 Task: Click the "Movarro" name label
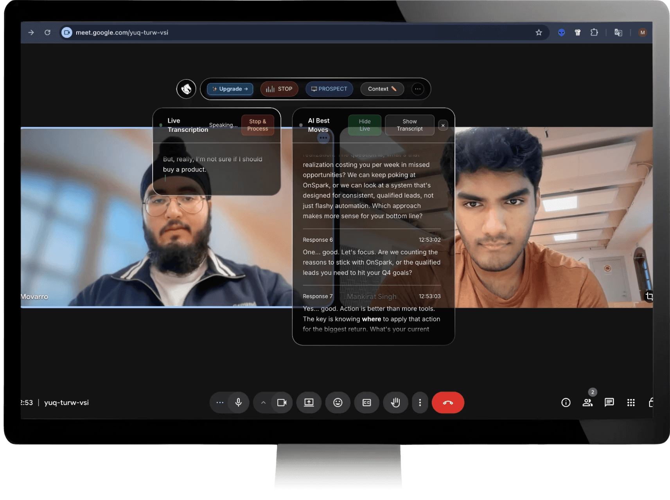34,297
